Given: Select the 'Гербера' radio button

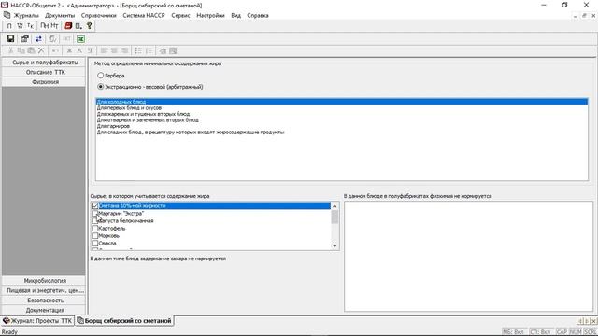Looking at the screenshot, I should 101,76.
